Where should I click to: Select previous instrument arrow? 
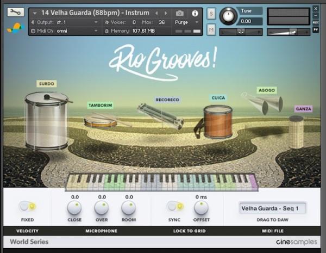[x=156, y=13]
